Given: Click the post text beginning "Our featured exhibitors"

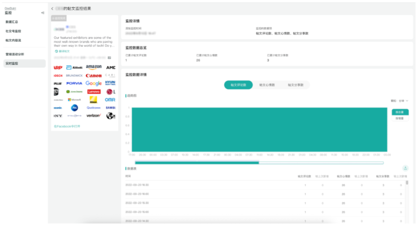Looking at the screenshot, I should click(x=84, y=42).
